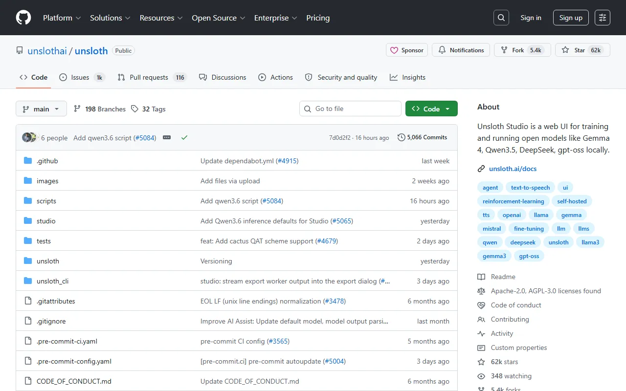This screenshot has width=626, height=391.
Task: Open the studio folder
Action: point(46,221)
